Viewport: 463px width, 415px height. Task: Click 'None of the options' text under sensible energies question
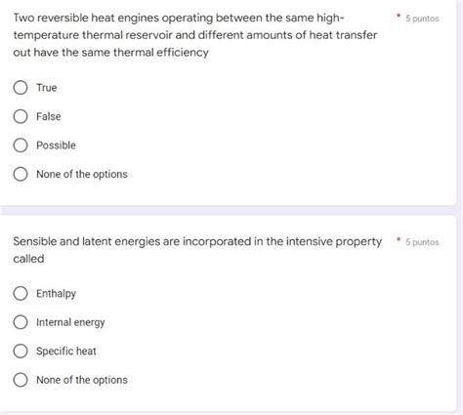point(82,380)
